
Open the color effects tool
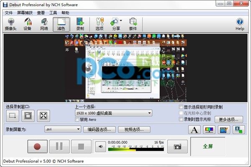pos(209,129)
